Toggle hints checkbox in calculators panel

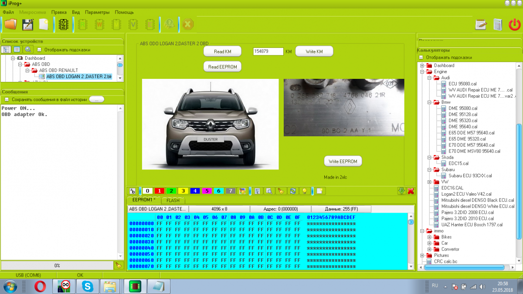click(421, 57)
